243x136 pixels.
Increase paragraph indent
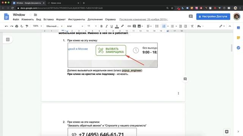pos(186,26)
